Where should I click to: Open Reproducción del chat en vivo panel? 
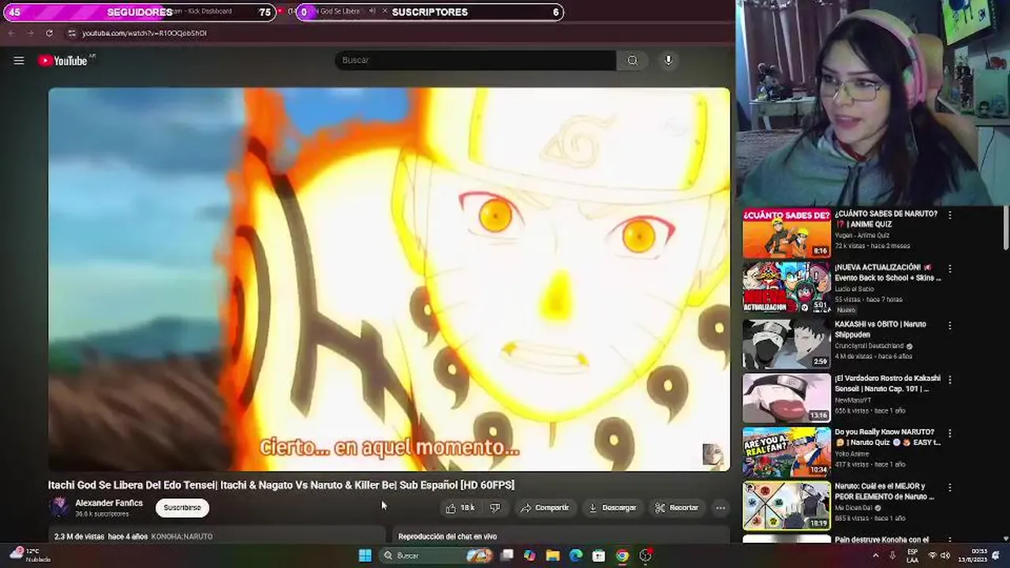447,536
